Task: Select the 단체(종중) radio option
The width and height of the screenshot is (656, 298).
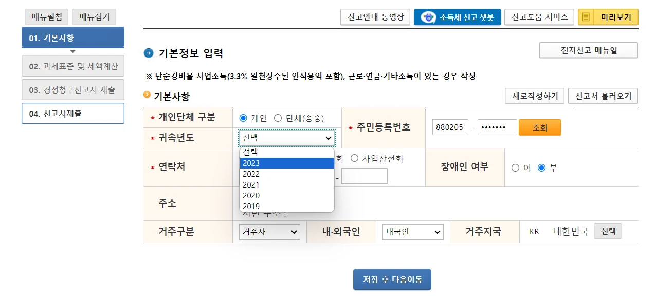Action: click(278, 118)
